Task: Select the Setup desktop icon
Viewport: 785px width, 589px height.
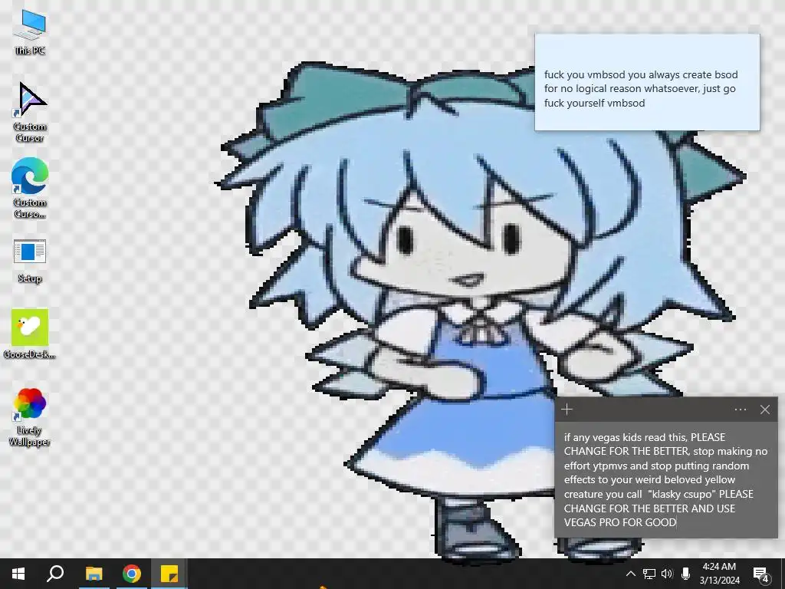Action: pos(30,261)
